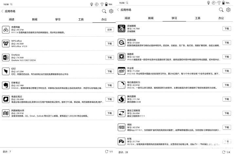Select the 钉钉 app icon
This screenshot has height=154, width=236.
pyautogui.click(x=6, y=71)
